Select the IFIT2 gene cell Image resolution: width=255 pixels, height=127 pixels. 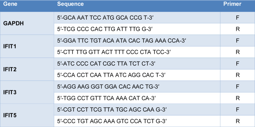pos(27,69)
